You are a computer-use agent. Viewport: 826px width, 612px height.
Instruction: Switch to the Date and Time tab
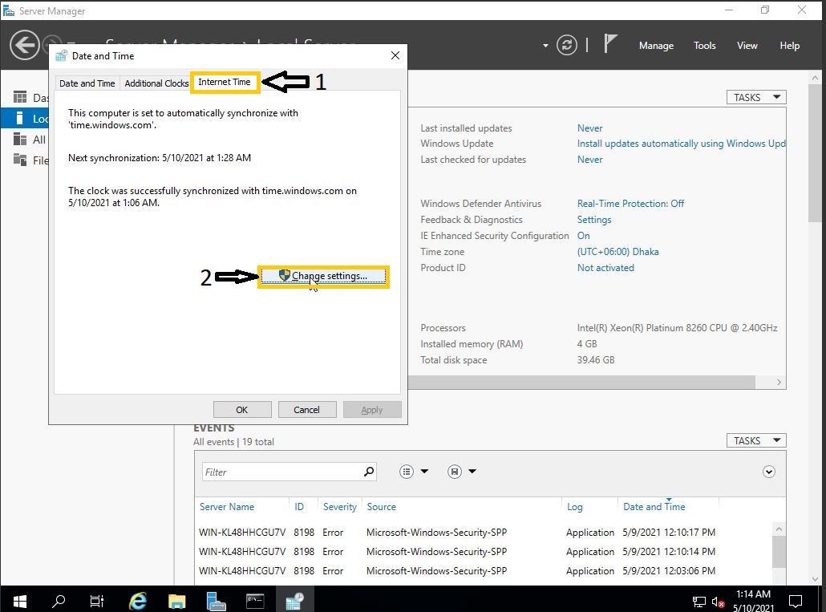[87, 83]
